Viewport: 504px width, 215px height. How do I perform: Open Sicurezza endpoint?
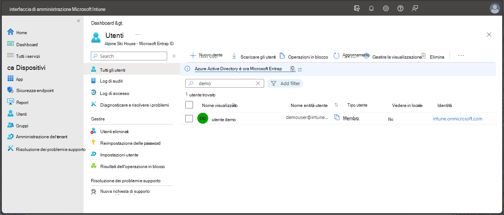35,90
